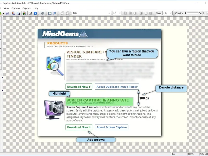This screenshot has height=156, width=208.
Task: Click Download Now under Visual Similarity Finder
Action: click(79, 87)
